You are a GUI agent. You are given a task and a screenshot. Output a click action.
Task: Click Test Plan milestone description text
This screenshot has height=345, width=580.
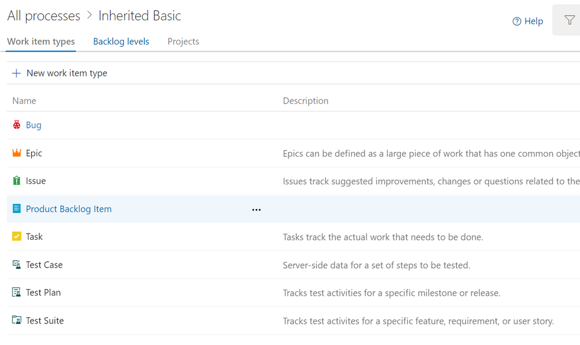[392, 293]
